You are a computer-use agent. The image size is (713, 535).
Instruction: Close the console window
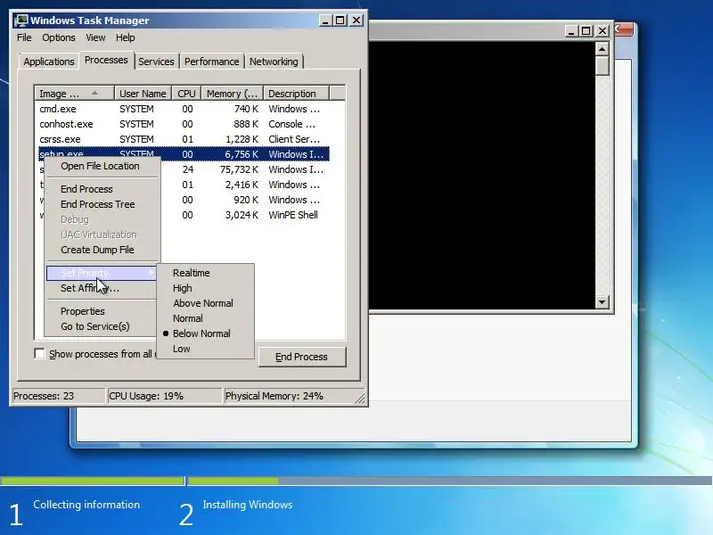pos(602,31)
